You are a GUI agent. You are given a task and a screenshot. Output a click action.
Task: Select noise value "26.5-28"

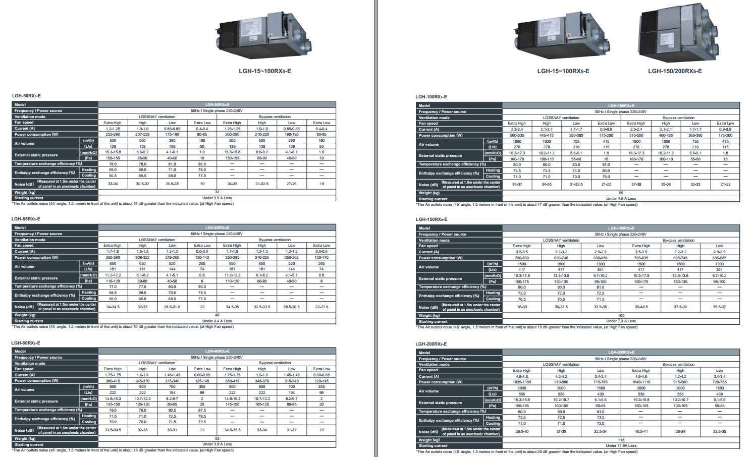click(x=172, y=184)
